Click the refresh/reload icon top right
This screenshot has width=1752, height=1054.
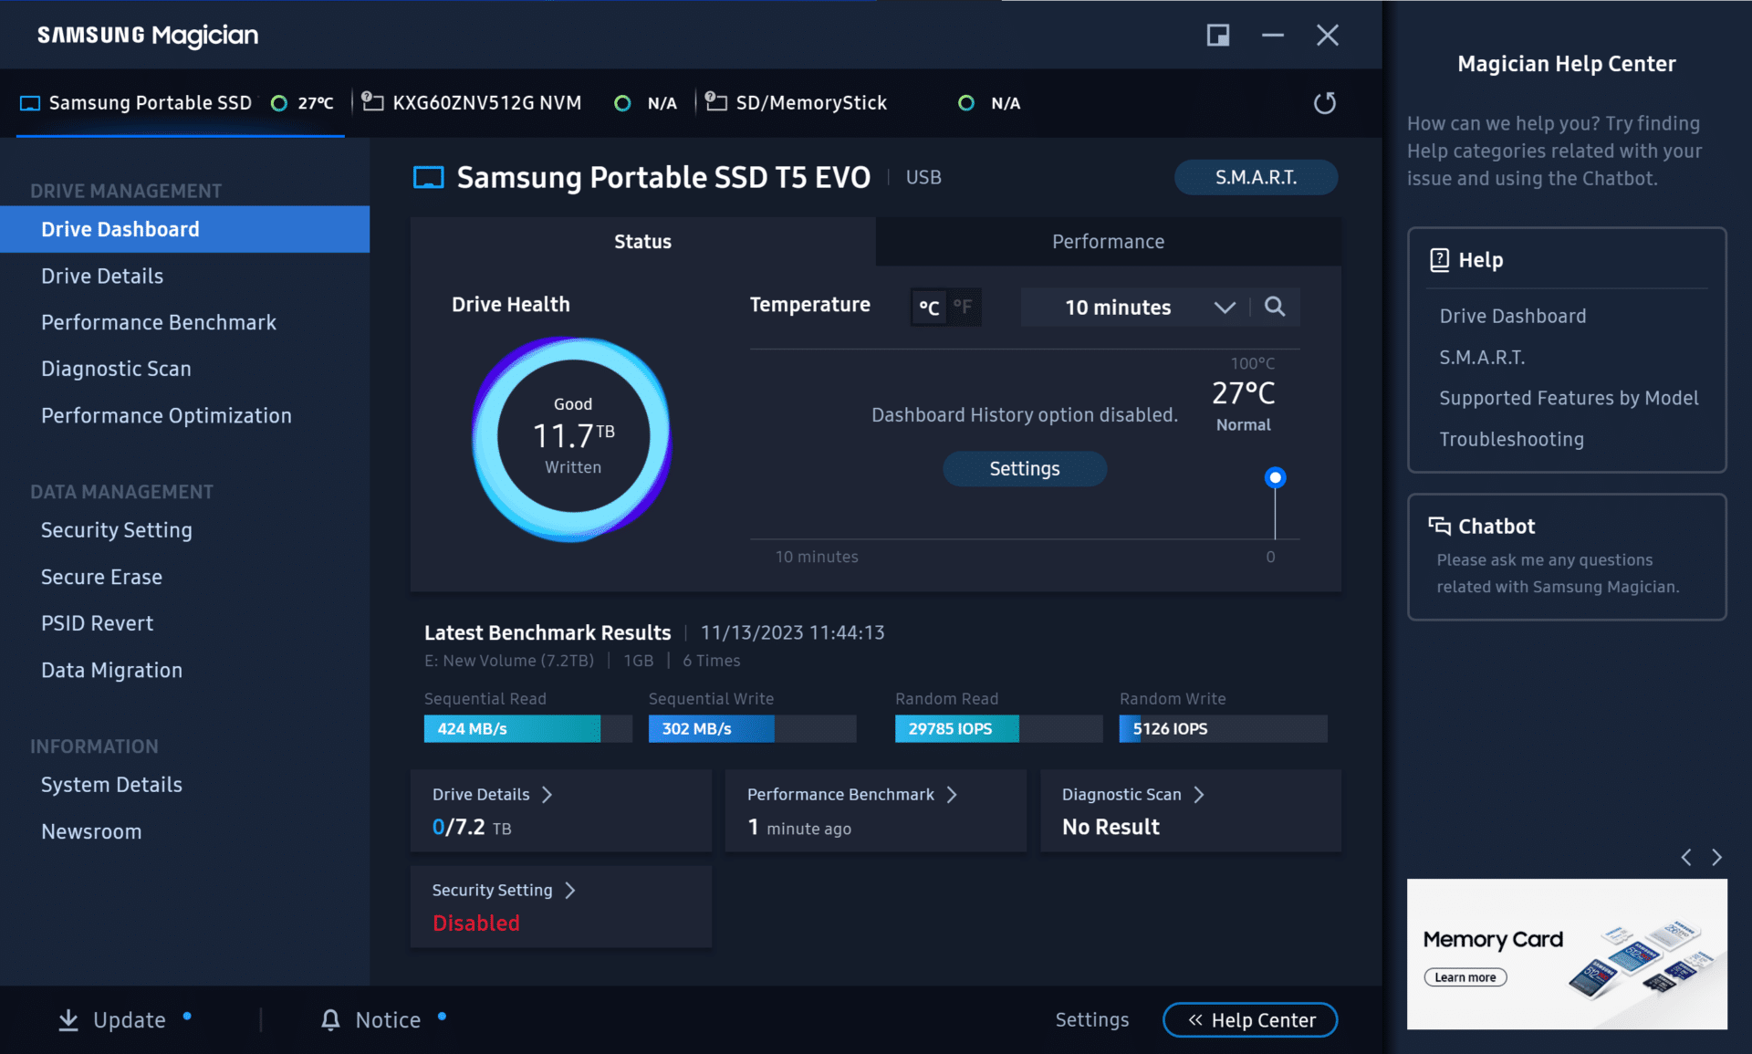click(x=1324, y=102)
